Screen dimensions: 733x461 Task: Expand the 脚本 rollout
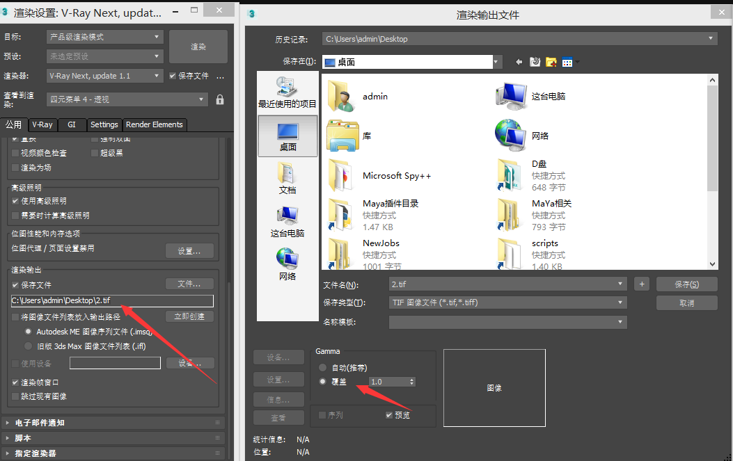[113, 438]
